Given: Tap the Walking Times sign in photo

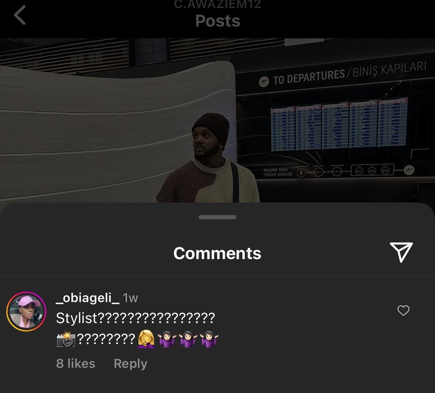Looking at the screenshot, I should (278, 172).
